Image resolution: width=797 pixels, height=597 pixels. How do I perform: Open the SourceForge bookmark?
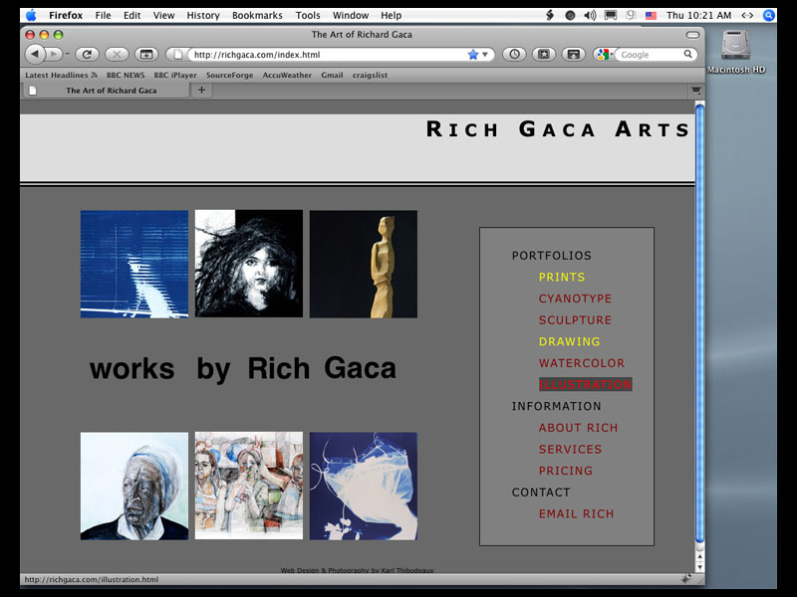229,76
